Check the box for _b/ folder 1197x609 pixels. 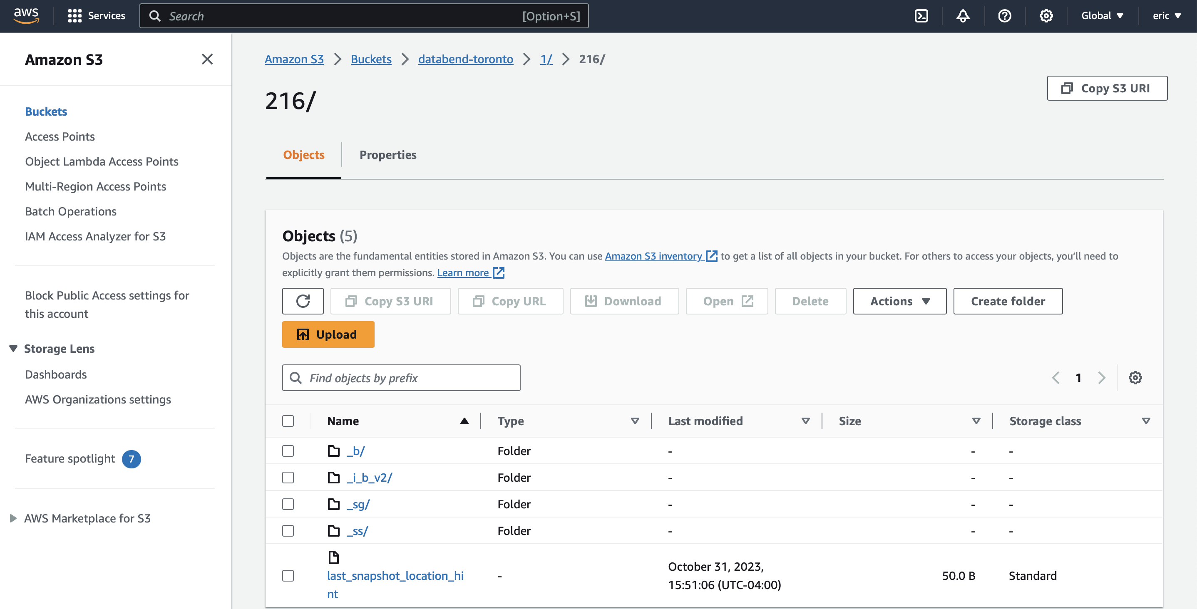click(x=288, y=451)
